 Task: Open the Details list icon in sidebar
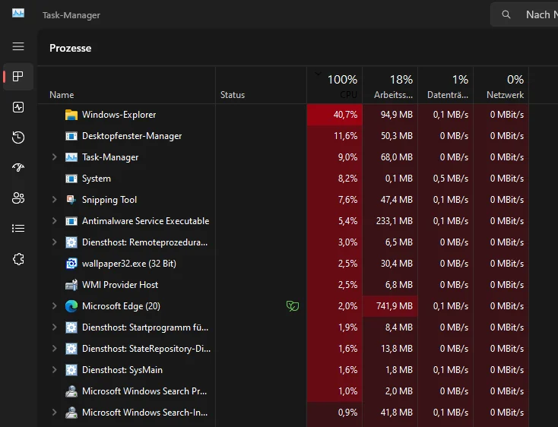(18, 228)
